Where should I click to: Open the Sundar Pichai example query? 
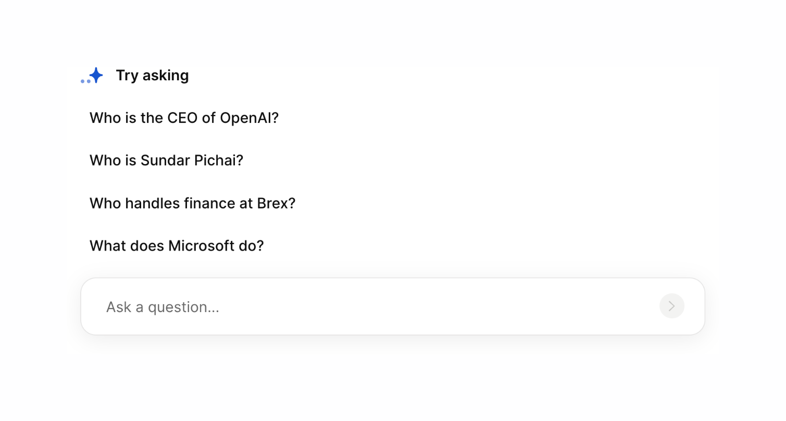[x=166, y=160]
